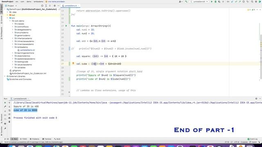Open the Build tool window tab
The image size is (262, 147).
pyautogui.click(x=57, y=139)
